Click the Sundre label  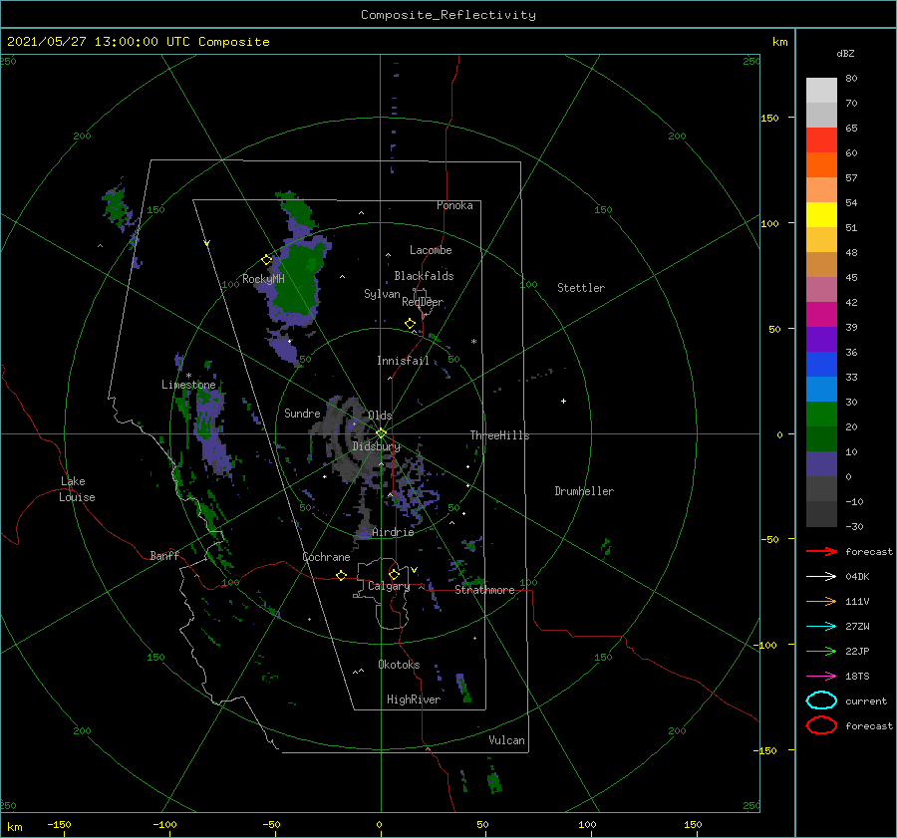(x=302, y=413)
